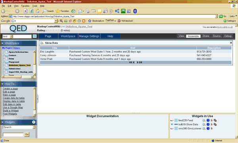The width and height of the screenshot is (238, 143).
Task: Click the Show Data panel edit icon
Action: tap(42, 43)
